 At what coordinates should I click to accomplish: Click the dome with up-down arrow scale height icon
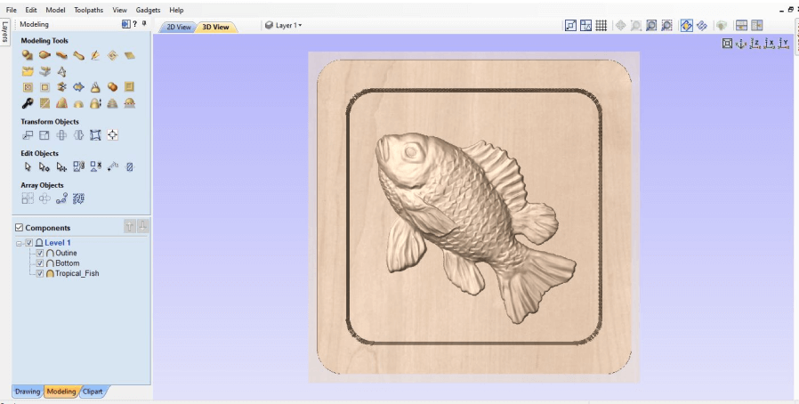pyautogui.click(x=95, y=103)
